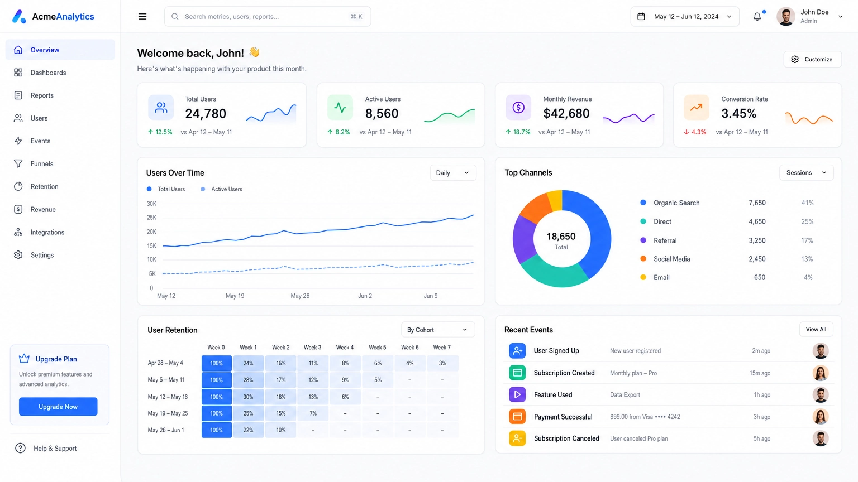This screenshot has width=858, height=482.
Task: Open the Help & Support link
Action: tap(47, 448)
